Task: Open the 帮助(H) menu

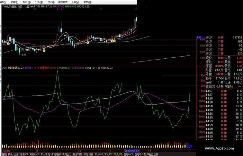Action: pos(87,2)
